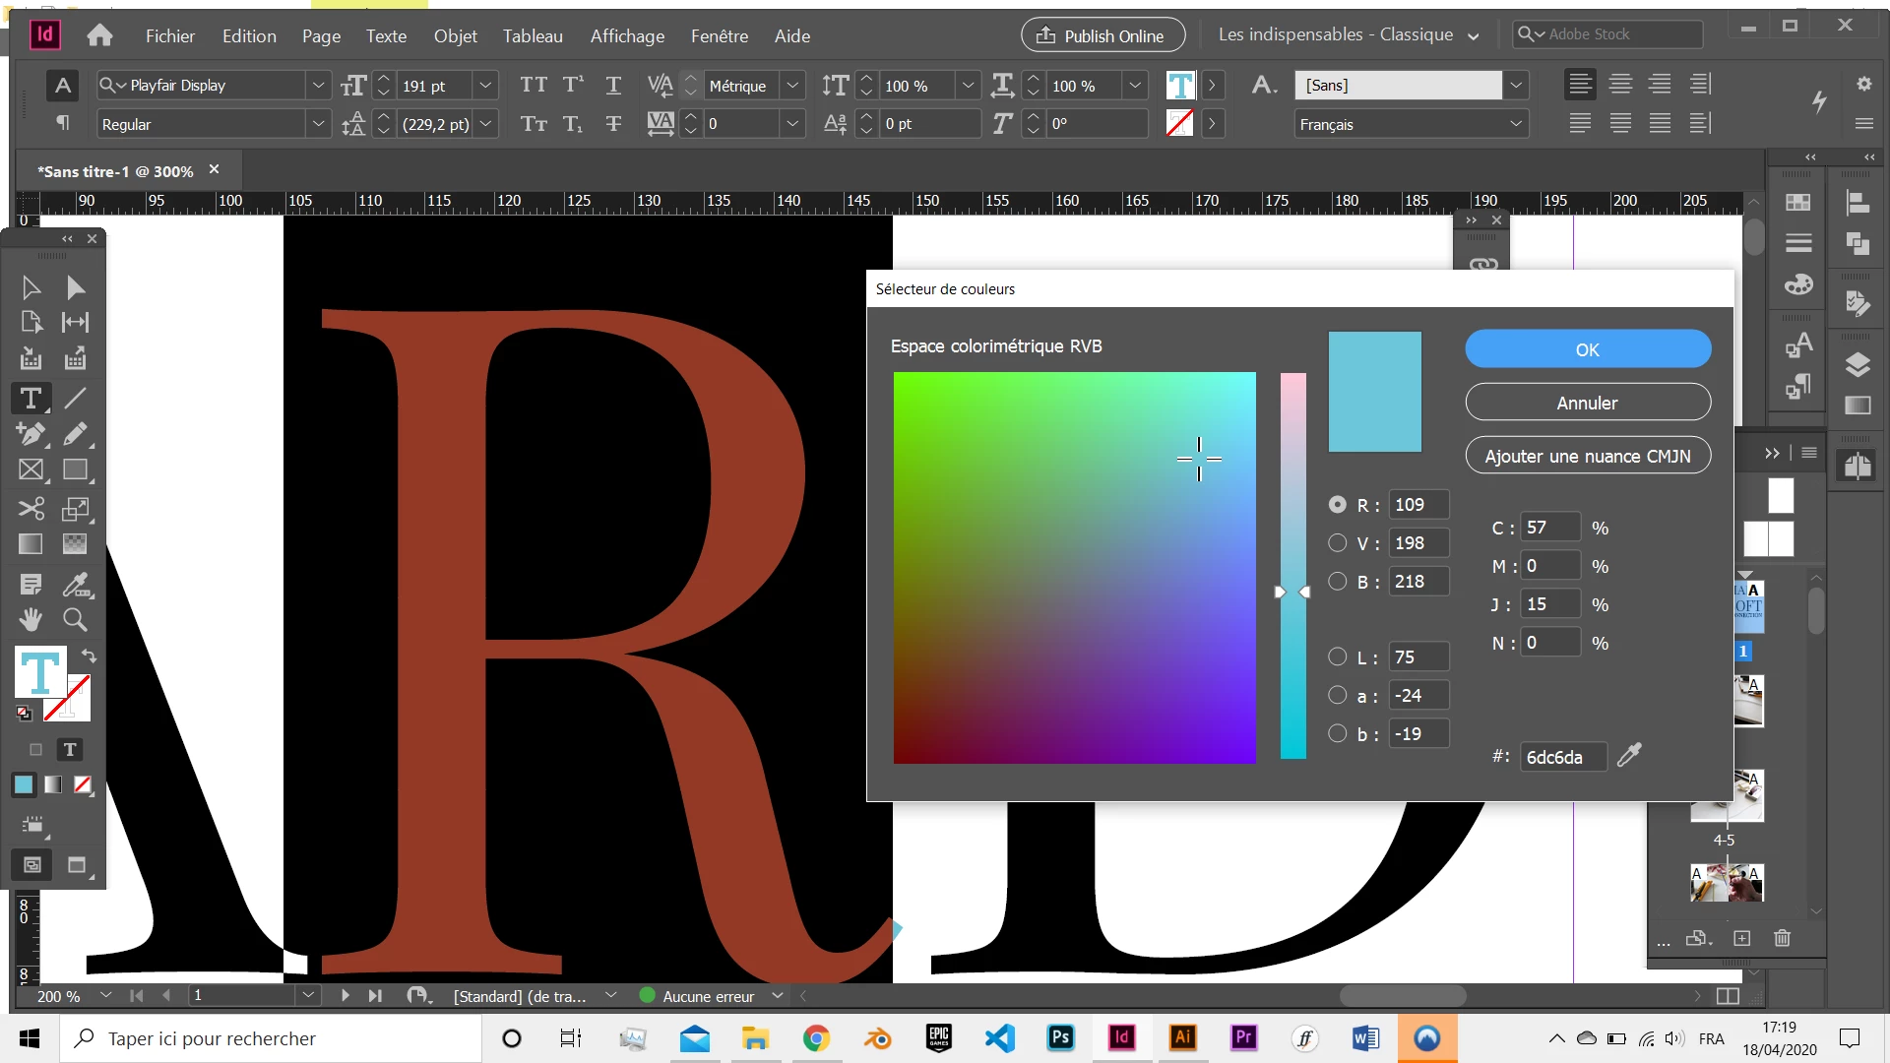The image size is (1890, 1063).
Task: Select the Hand tool
Action: [x=31, y=619]
